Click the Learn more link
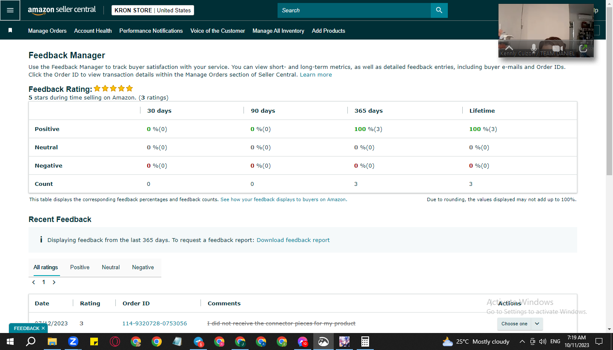The height and width of the screenshot is (350, 613). tap(316, 75)
